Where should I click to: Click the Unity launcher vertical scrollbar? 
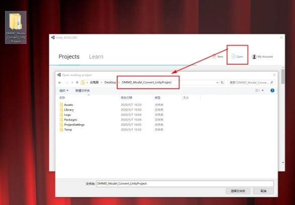click(x=283, y=76)
